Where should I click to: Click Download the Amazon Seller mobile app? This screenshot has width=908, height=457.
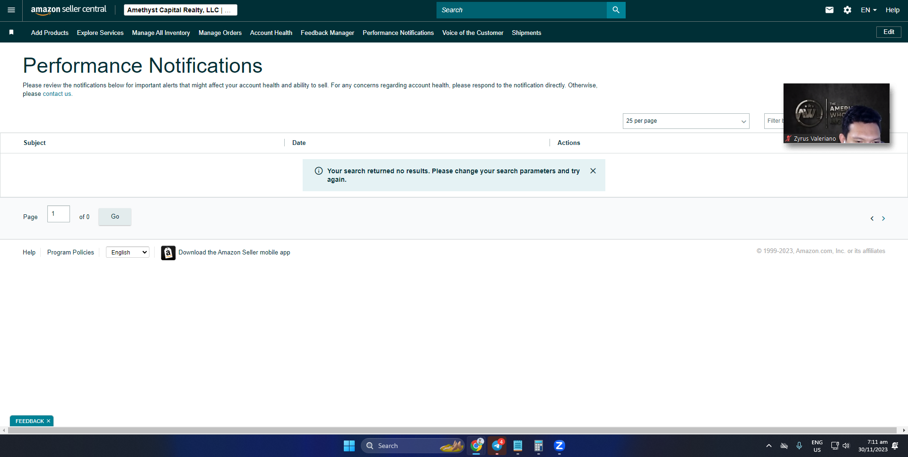(234, 253)
